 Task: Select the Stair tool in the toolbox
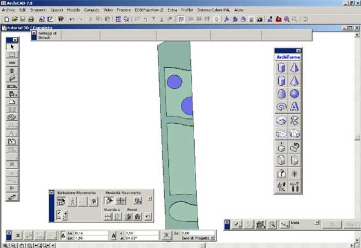pyautogui.click(x=12, y=197)
